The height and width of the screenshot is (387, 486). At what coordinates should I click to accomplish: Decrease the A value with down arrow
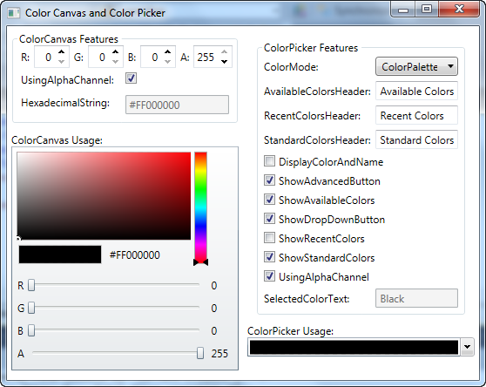click(x=224, y=62)
